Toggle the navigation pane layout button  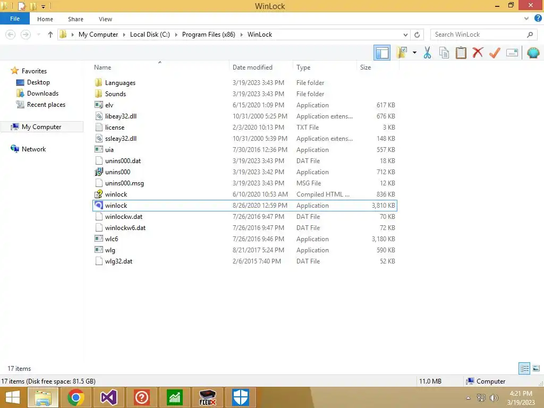(x=381, y=53)
